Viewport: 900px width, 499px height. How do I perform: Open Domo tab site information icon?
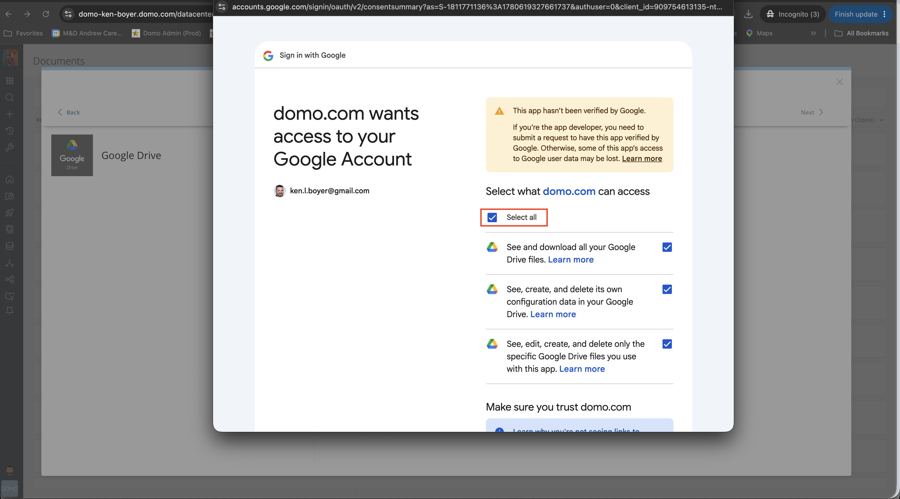[x=68, y=14]
